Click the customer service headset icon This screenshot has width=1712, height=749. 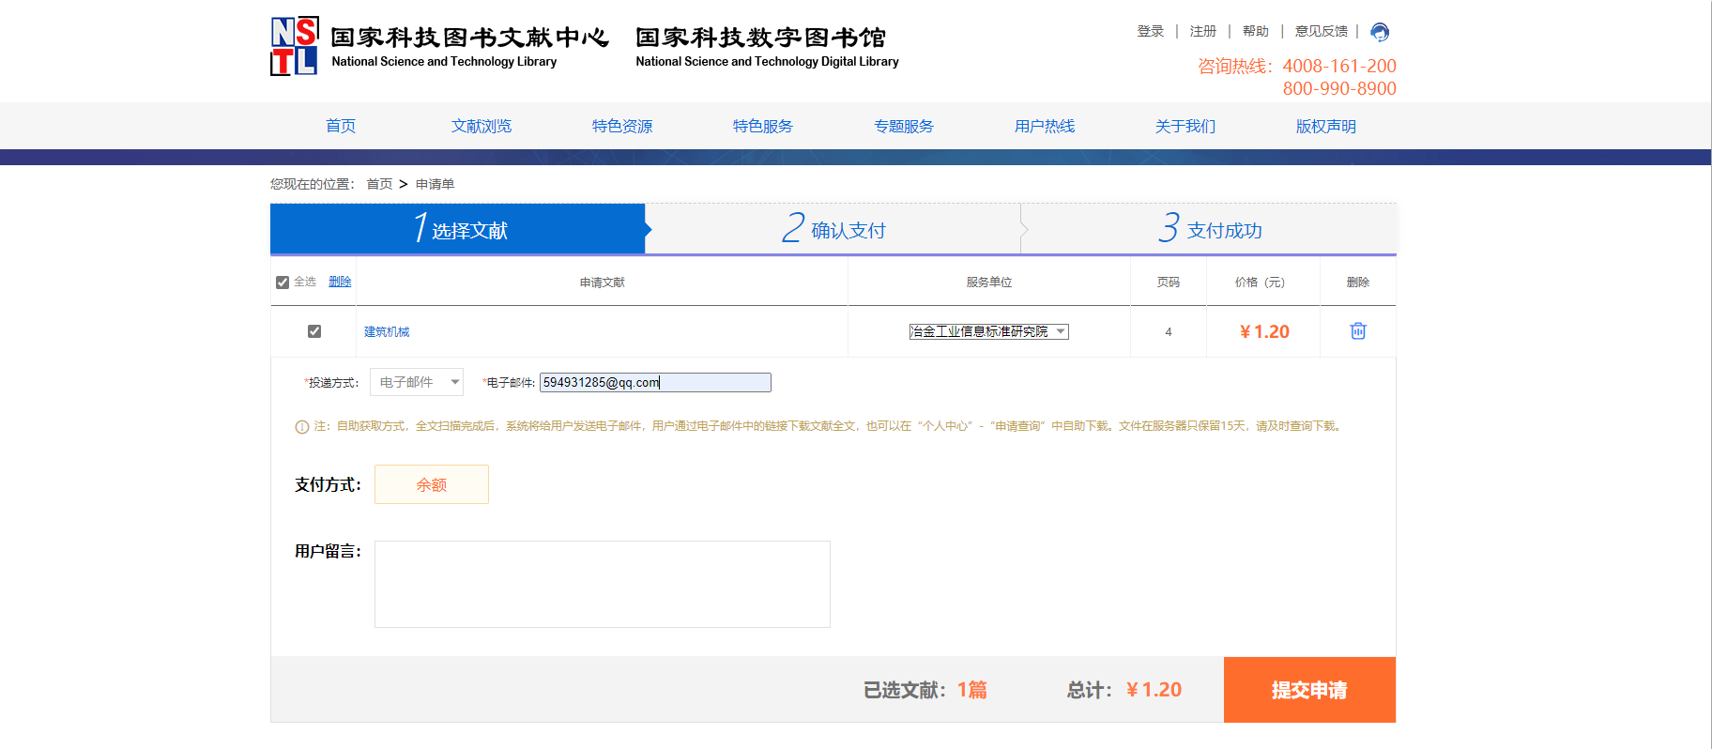pos(1379,32)
